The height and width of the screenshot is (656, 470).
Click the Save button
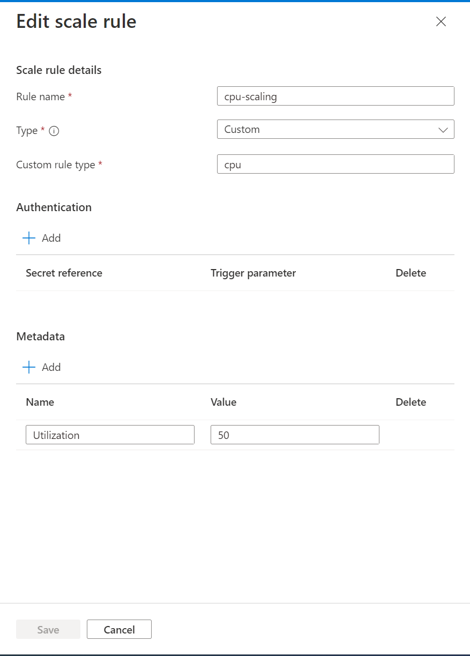coord(48,629)
